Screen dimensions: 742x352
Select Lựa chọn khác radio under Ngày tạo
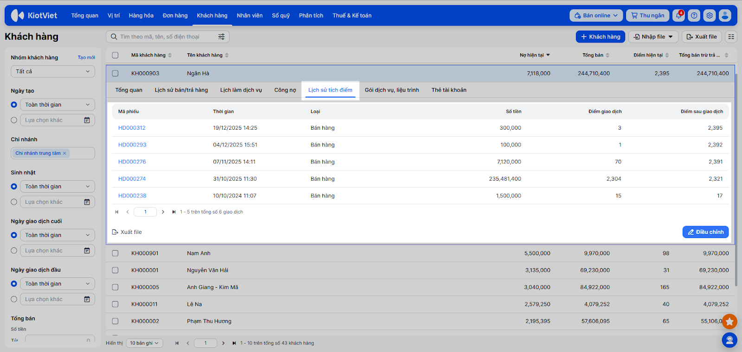[x=14, y=120]
